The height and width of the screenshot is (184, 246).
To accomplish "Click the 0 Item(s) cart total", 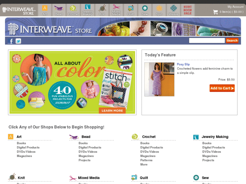I will (x=231, y=12).
